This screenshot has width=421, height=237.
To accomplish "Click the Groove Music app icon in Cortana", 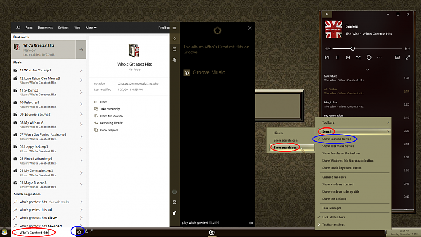I will pyautogui.click(x=187, y=72).
